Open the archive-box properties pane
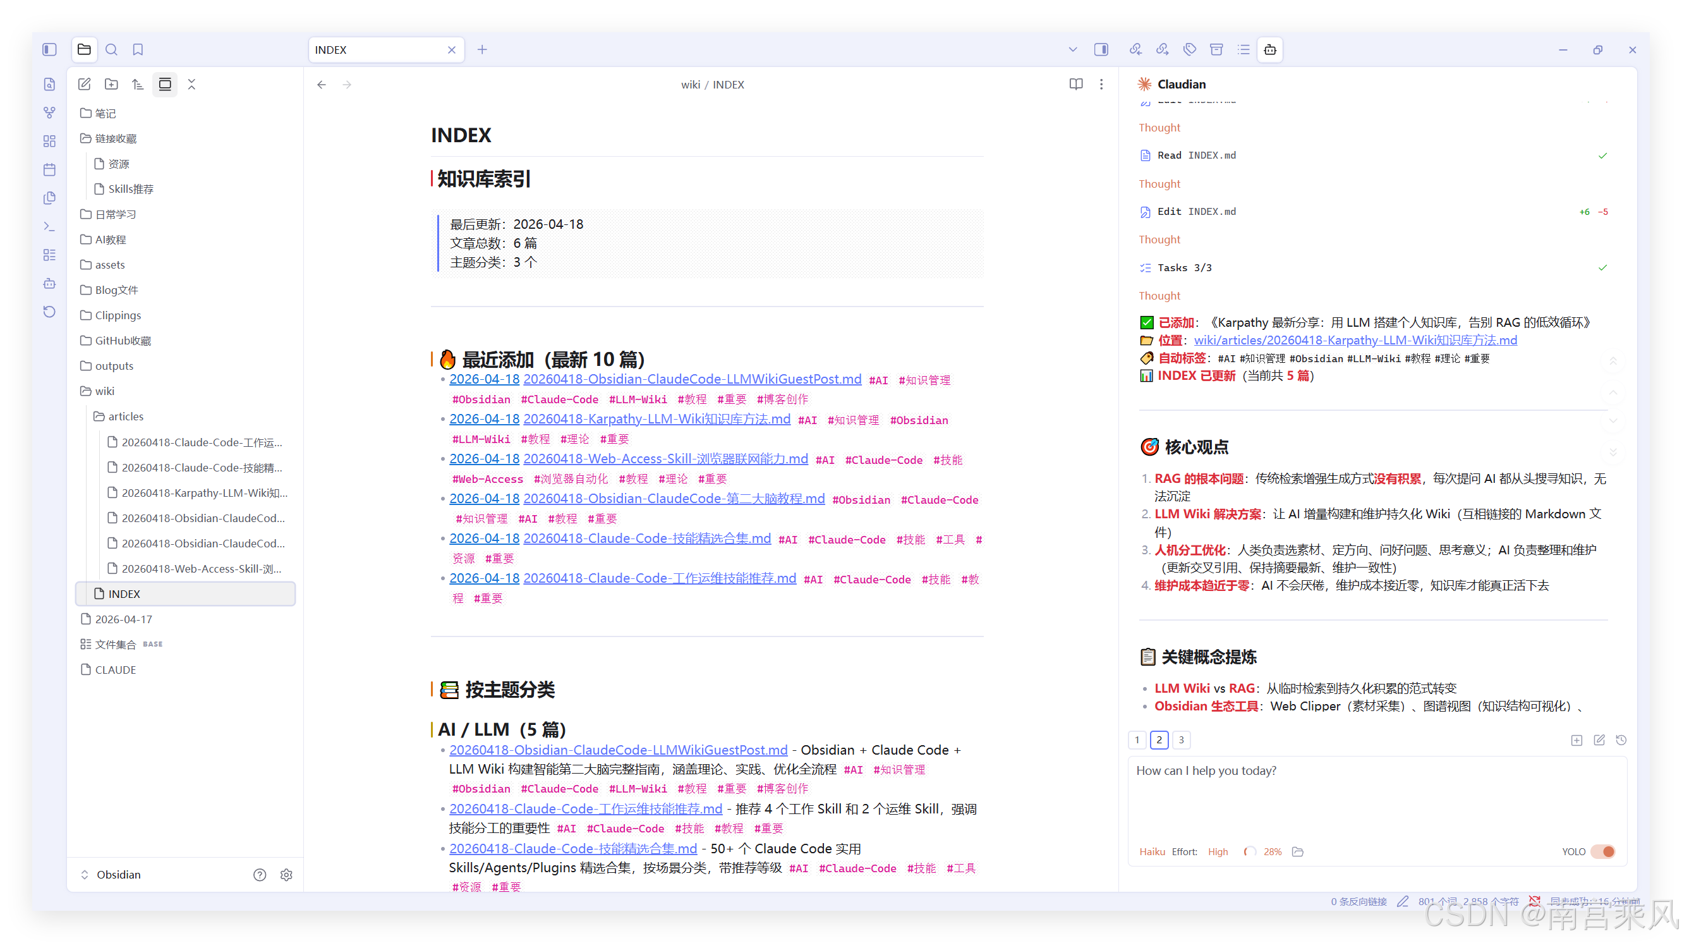This screenshot has height=943, width=1682. click(1216, 50)
